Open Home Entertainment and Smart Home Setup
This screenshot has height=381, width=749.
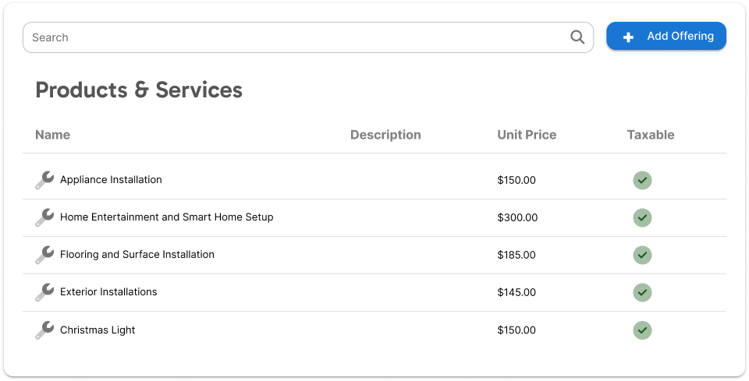167,217
